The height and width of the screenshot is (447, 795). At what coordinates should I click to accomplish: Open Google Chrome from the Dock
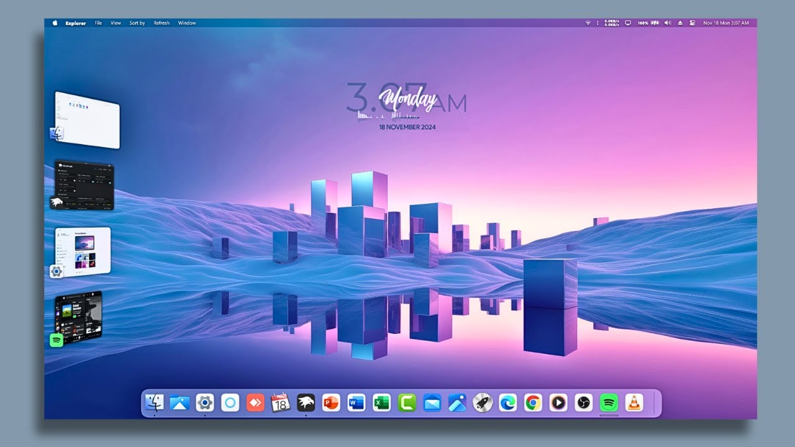click(x=533, y=403)
